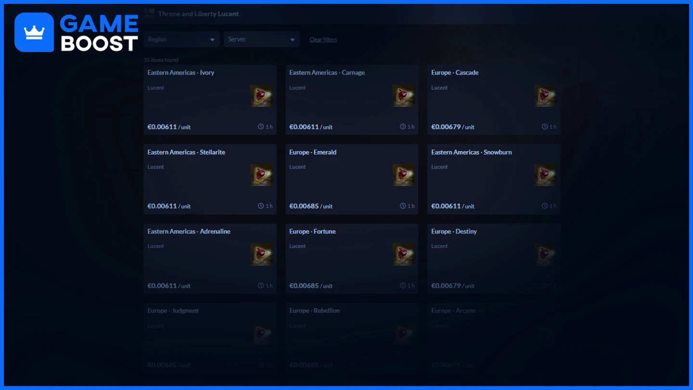
Task: Click the delivery clock icon on the Stellarite card
Action: pyautogui.click(x=261, y=206)
